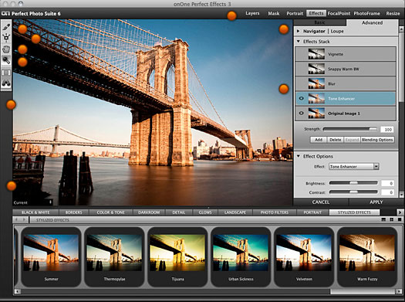Select the masking bug tool
The width and height of the screenshot is (405, 302).
tap(6, 38)
